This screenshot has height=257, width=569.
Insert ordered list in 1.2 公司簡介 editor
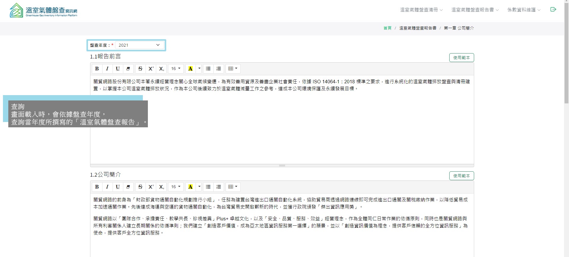(219, 187)
